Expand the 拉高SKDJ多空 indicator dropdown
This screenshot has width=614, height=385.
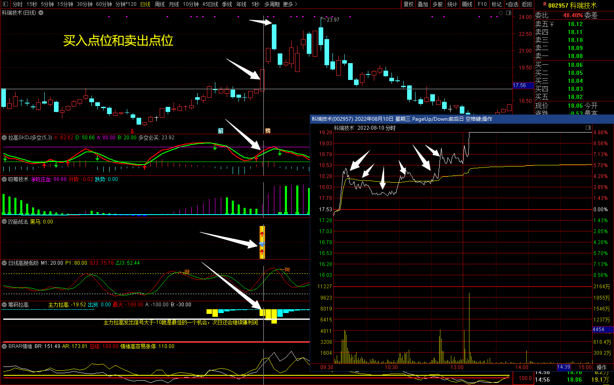[5, 138]
